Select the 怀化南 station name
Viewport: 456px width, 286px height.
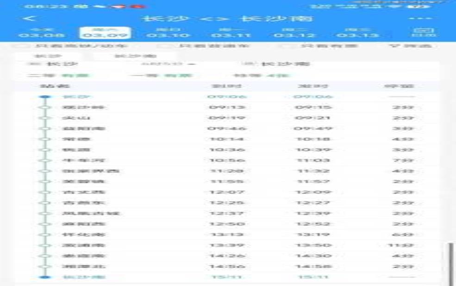(x=83, y=235)
